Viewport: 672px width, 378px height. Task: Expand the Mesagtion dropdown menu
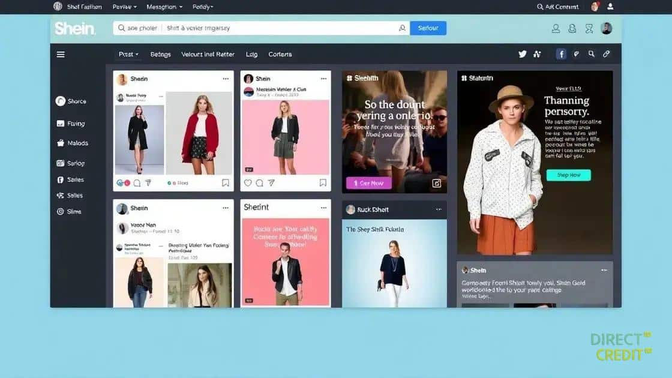[x=164, y=7]
